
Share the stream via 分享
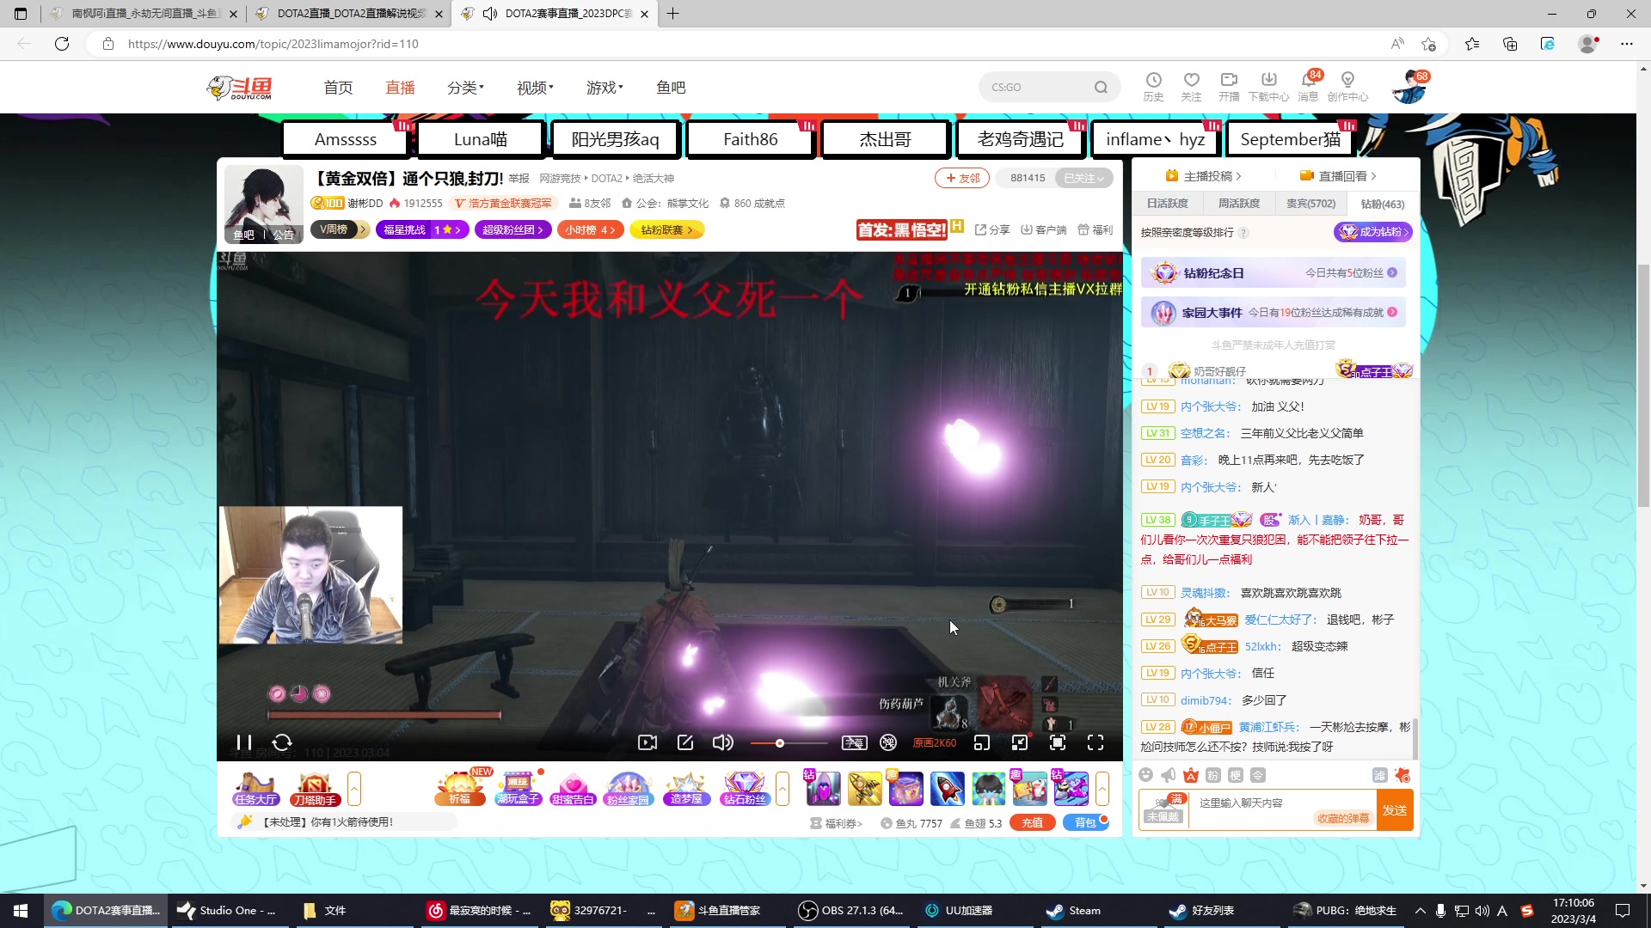point(992,229)
